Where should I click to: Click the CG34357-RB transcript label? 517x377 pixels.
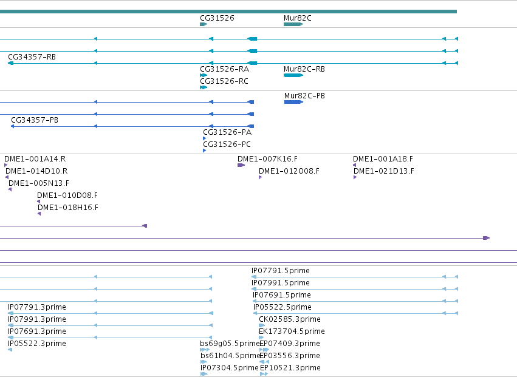click(x=32, y=57)
